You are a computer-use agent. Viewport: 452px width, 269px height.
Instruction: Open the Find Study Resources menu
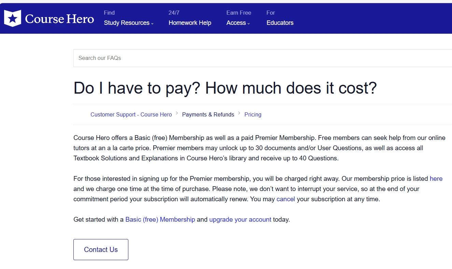point(127,22)
